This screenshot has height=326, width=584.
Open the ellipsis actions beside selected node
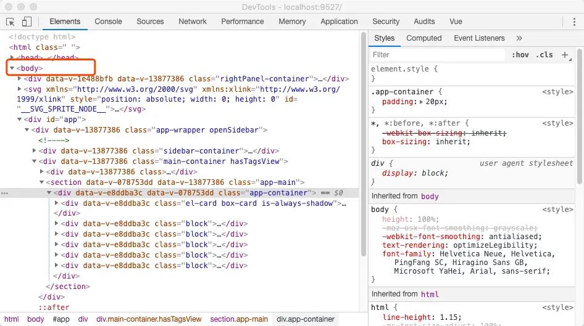point(4,193)
